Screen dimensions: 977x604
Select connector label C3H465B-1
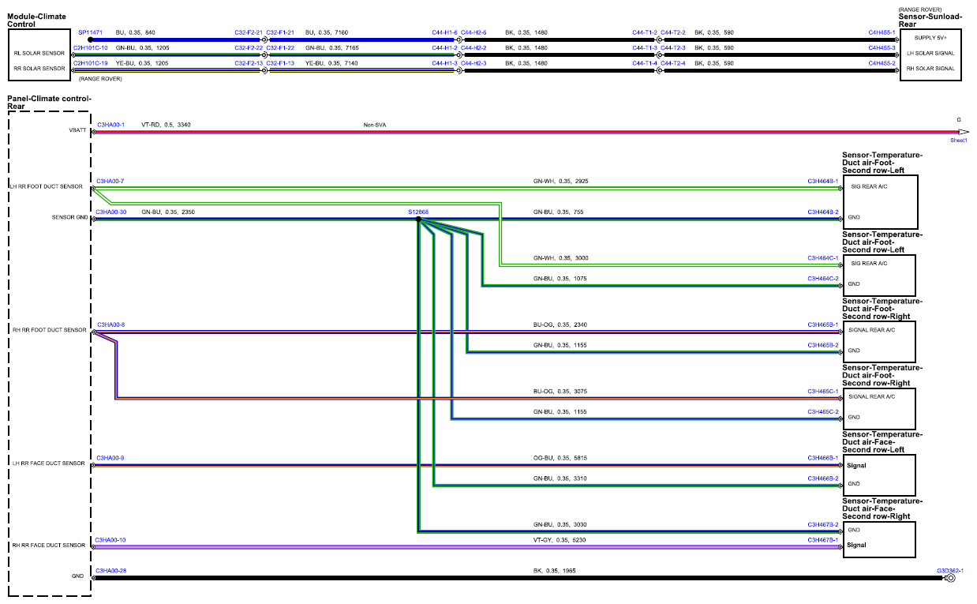click(822, 325)
